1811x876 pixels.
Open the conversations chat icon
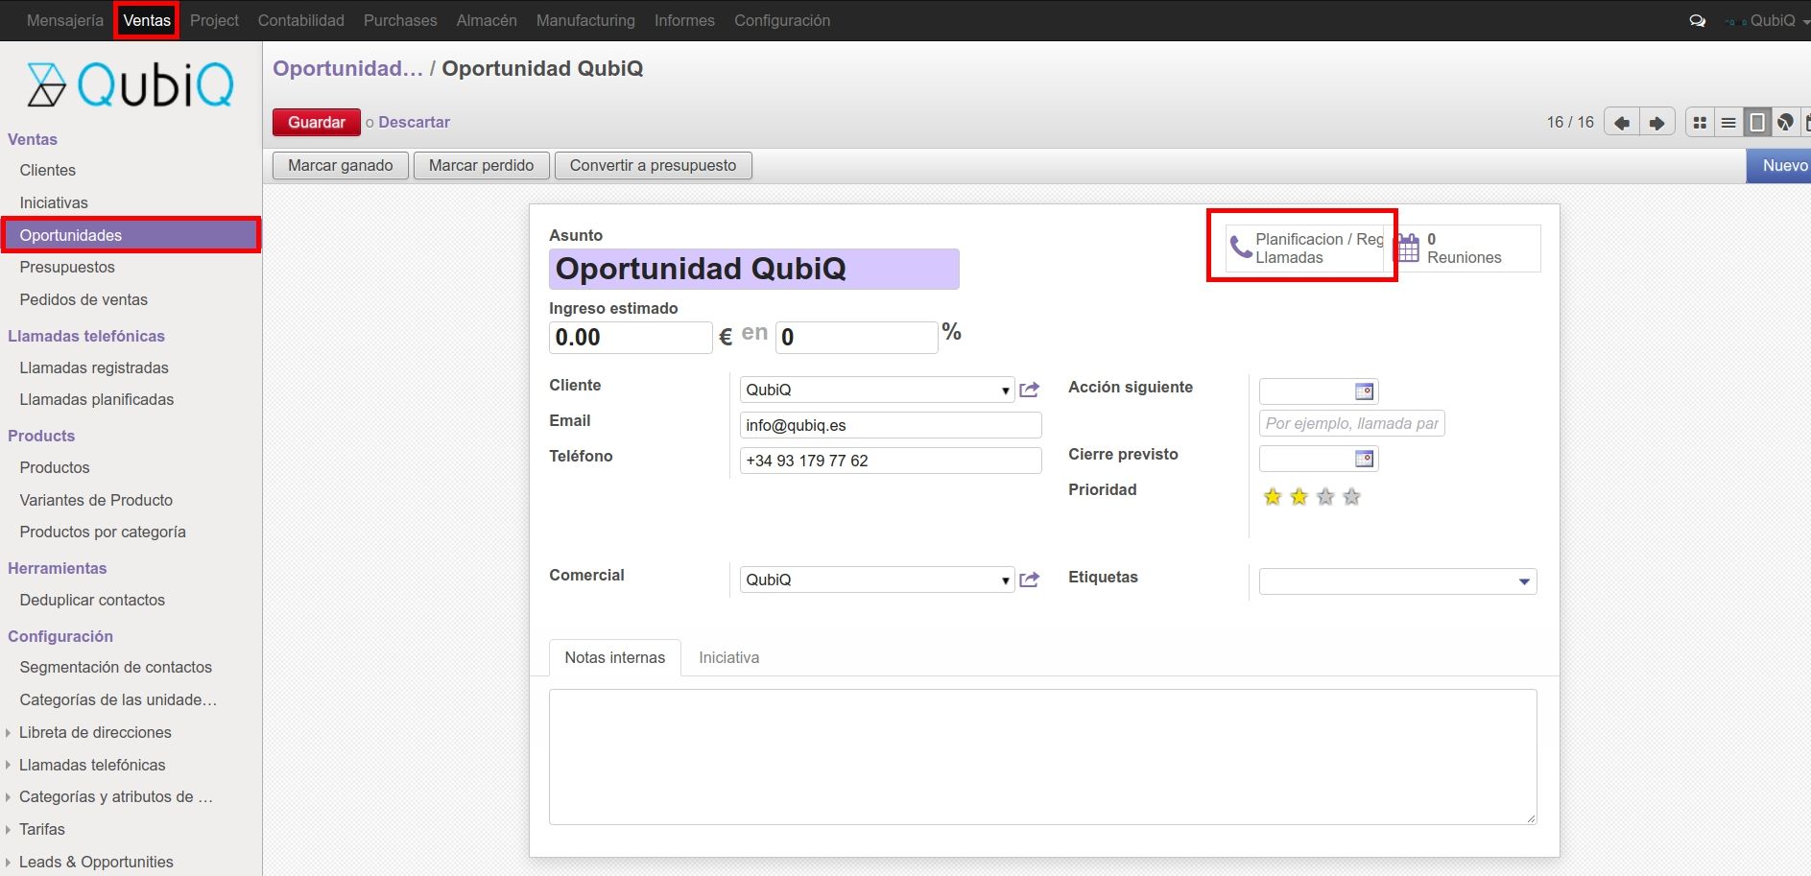pyautogui.click(x=1697, y=20)
